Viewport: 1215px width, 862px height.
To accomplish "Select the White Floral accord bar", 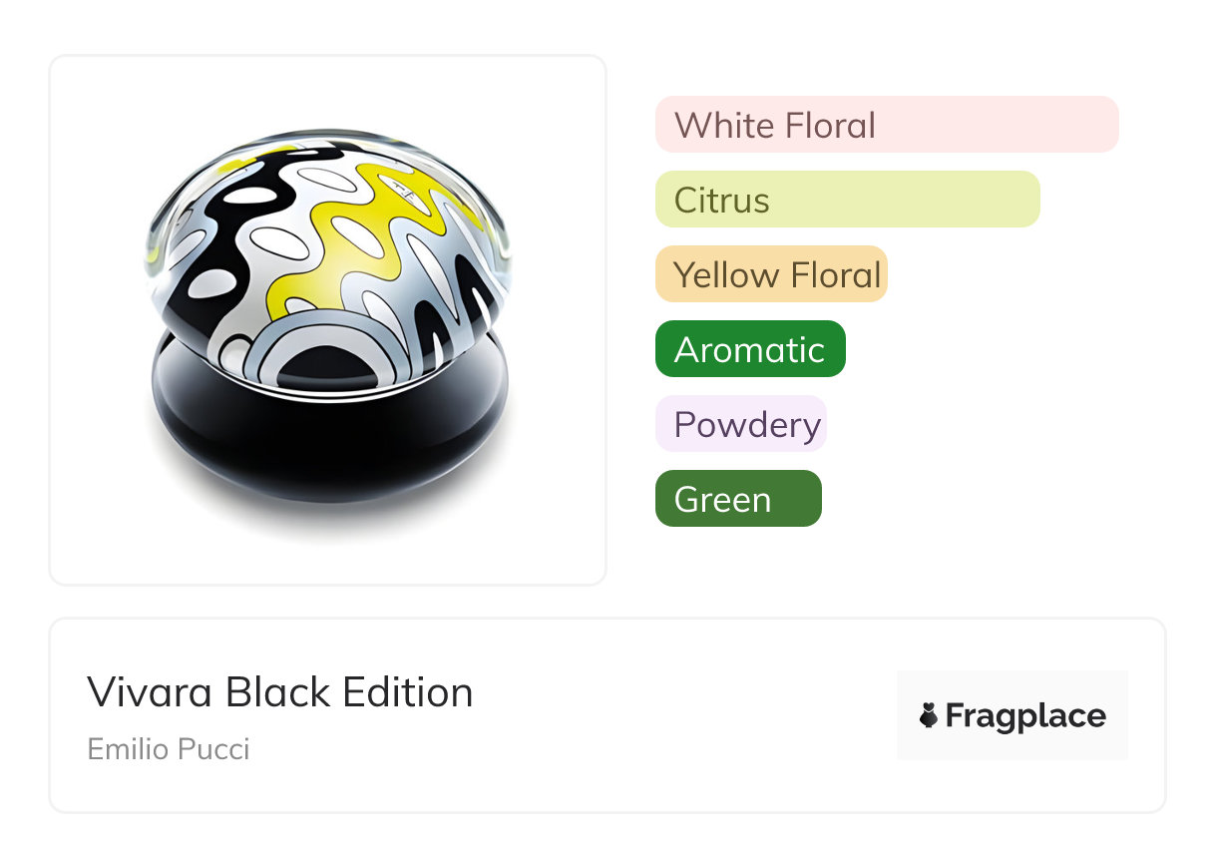I will (x=886, y=125).
